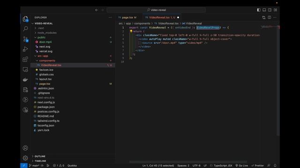Screen dimensions: 300x168
Task: Open the notifications bell in status bar
Action: [x=275, y=166]
